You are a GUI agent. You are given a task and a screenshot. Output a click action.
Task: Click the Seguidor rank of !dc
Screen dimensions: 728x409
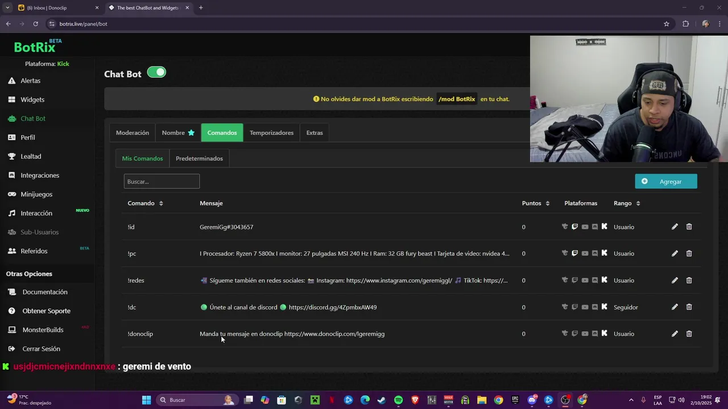click(626, 307)
